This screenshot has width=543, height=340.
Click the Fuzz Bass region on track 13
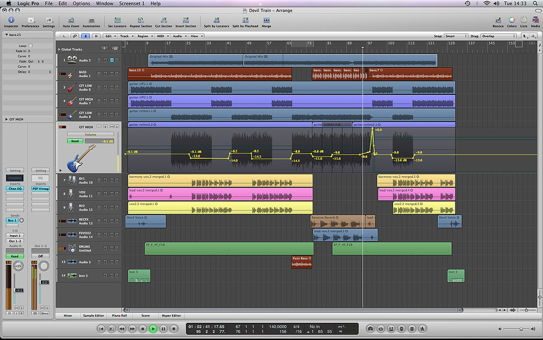coord(301,262)
